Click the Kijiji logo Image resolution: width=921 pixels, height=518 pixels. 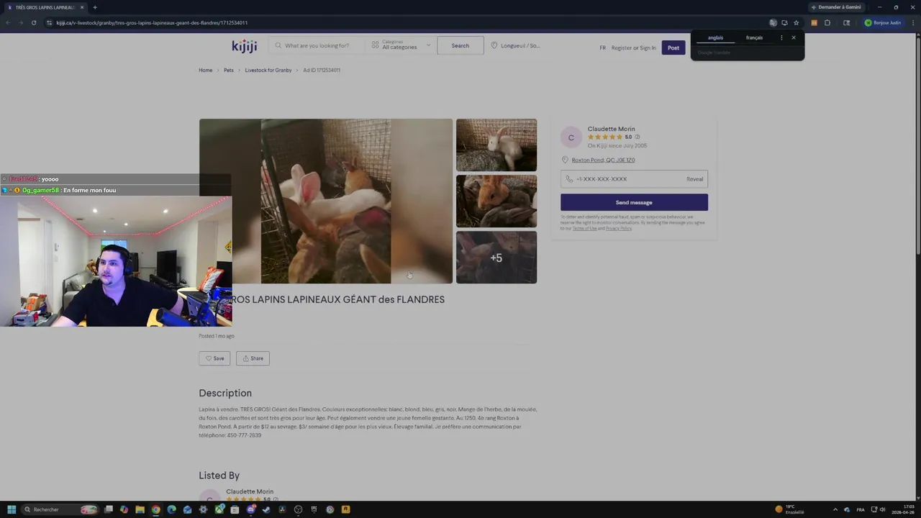coord(244,45)
